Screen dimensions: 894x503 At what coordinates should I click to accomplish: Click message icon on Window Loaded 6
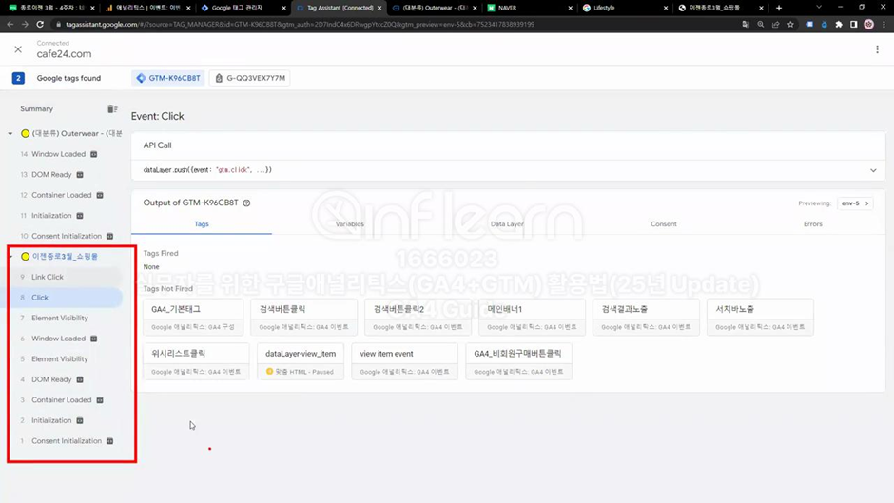tap(94, 339)
